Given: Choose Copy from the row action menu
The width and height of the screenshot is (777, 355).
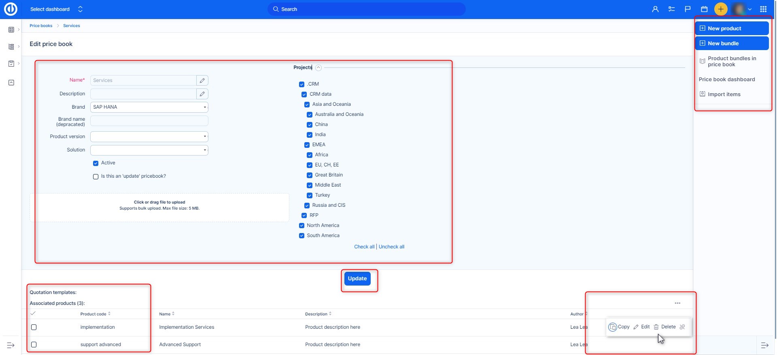Looking at the screenshot, I should (x=619, y=327).
